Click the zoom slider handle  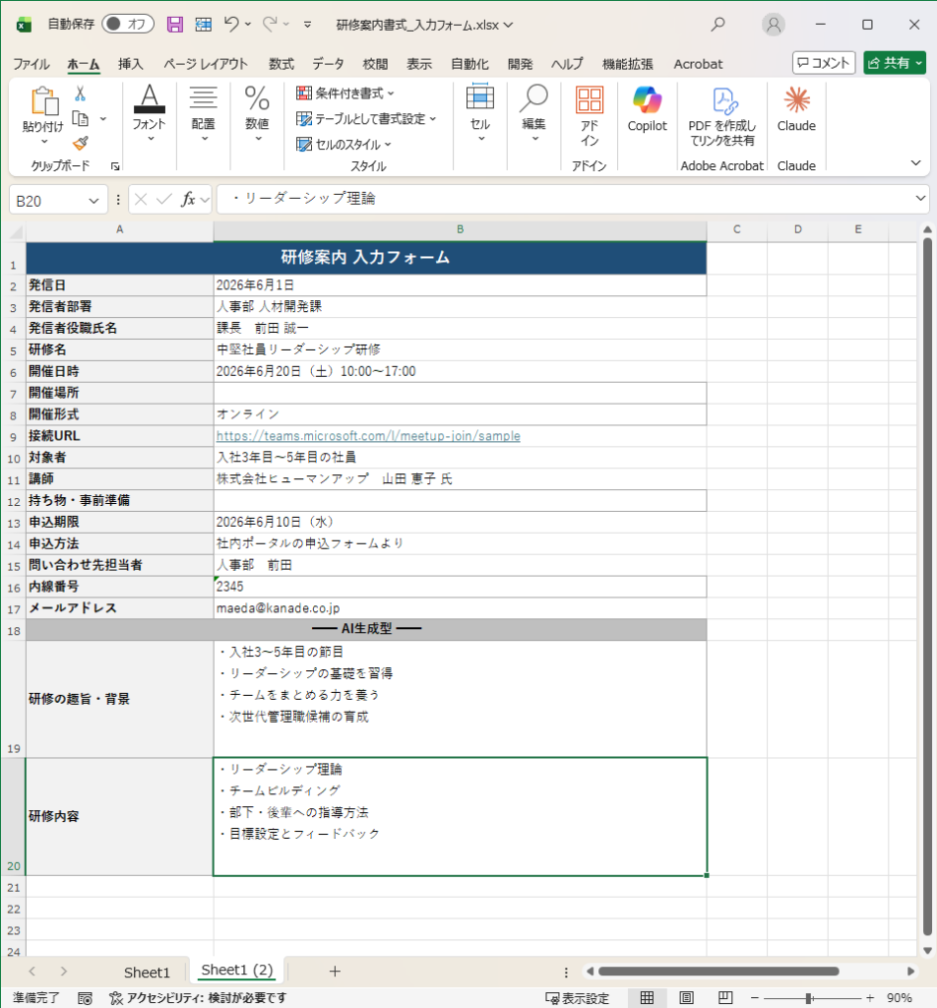tap(808, 998)
